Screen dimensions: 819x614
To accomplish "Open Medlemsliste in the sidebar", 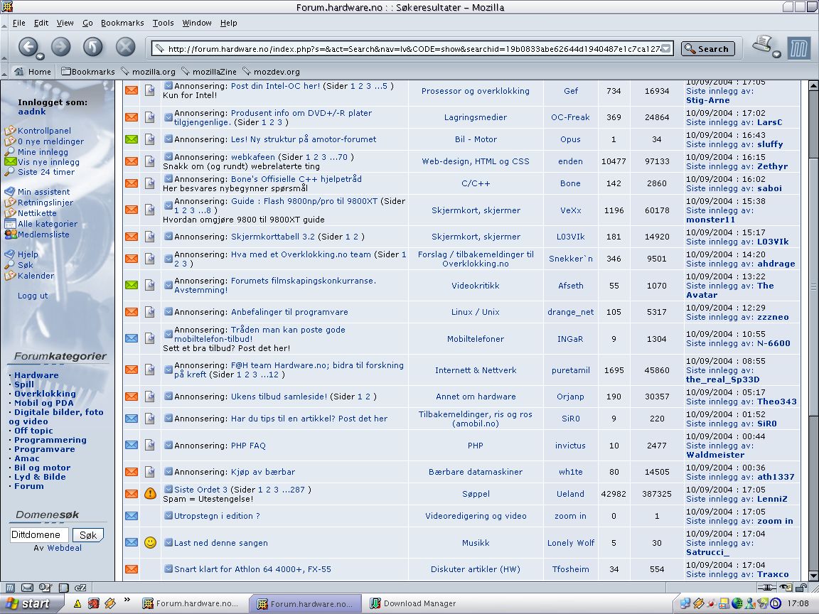I will click(43, 235).
